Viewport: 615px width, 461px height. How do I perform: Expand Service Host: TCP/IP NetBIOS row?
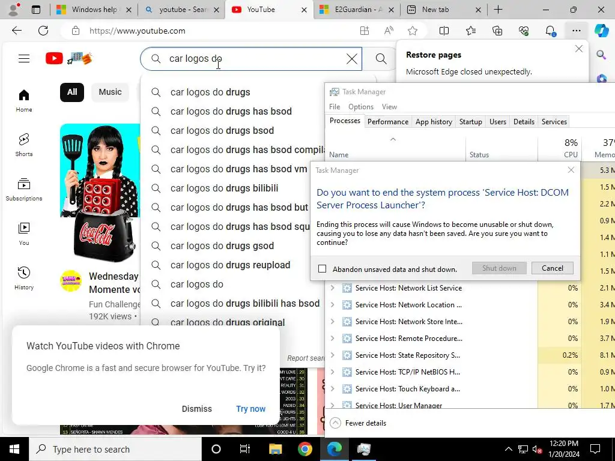[x=332, y=372]
